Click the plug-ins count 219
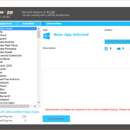The width and height of the screenshot is (130, 130). tap(24, 117)
